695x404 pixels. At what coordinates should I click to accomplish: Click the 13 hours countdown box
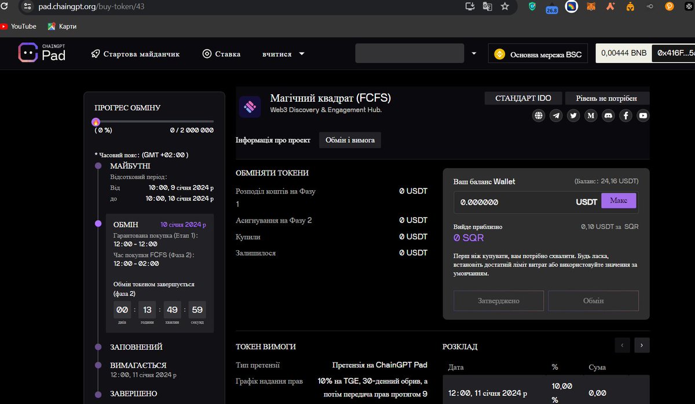(x=147, y=310)
